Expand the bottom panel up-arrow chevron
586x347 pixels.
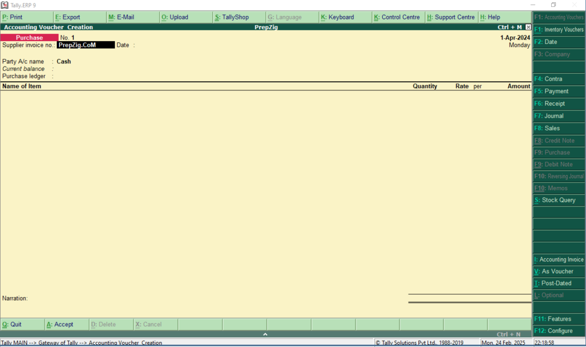[265, 334]
